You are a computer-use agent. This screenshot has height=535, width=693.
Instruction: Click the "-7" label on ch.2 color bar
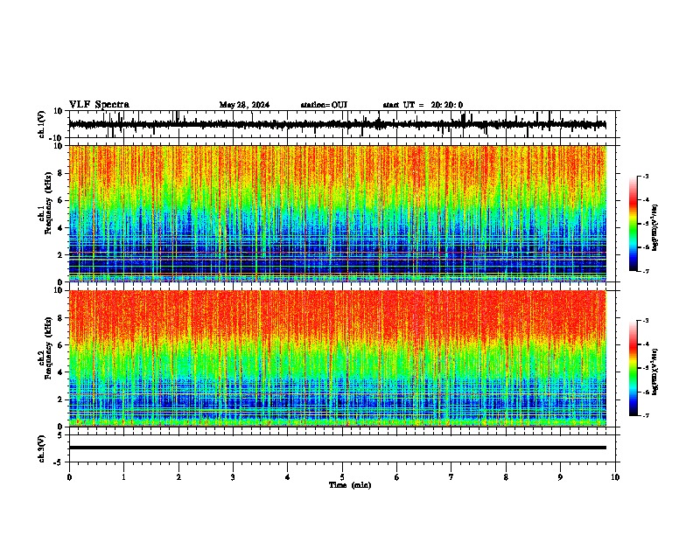pos(646,415)
